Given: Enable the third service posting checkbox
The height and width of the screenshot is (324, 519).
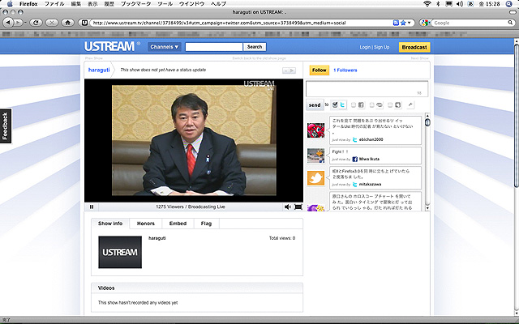Looking at the screenshot, I should click(371, 105).
